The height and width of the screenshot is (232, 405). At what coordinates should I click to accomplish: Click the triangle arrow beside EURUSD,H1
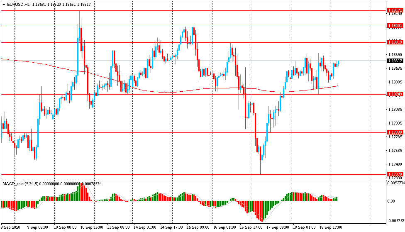(4, 5)
